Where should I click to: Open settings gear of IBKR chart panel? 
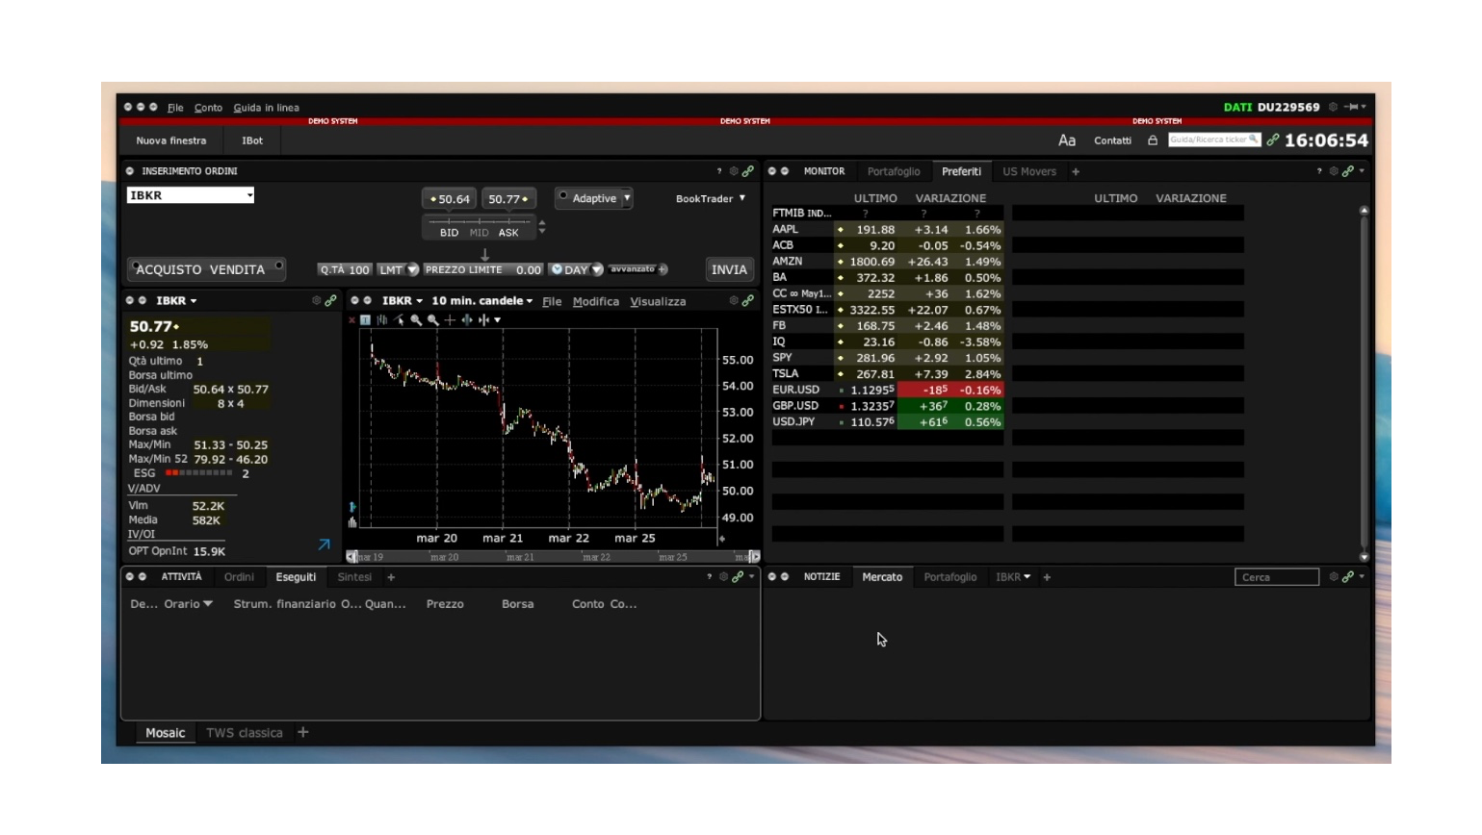(734, 300)
